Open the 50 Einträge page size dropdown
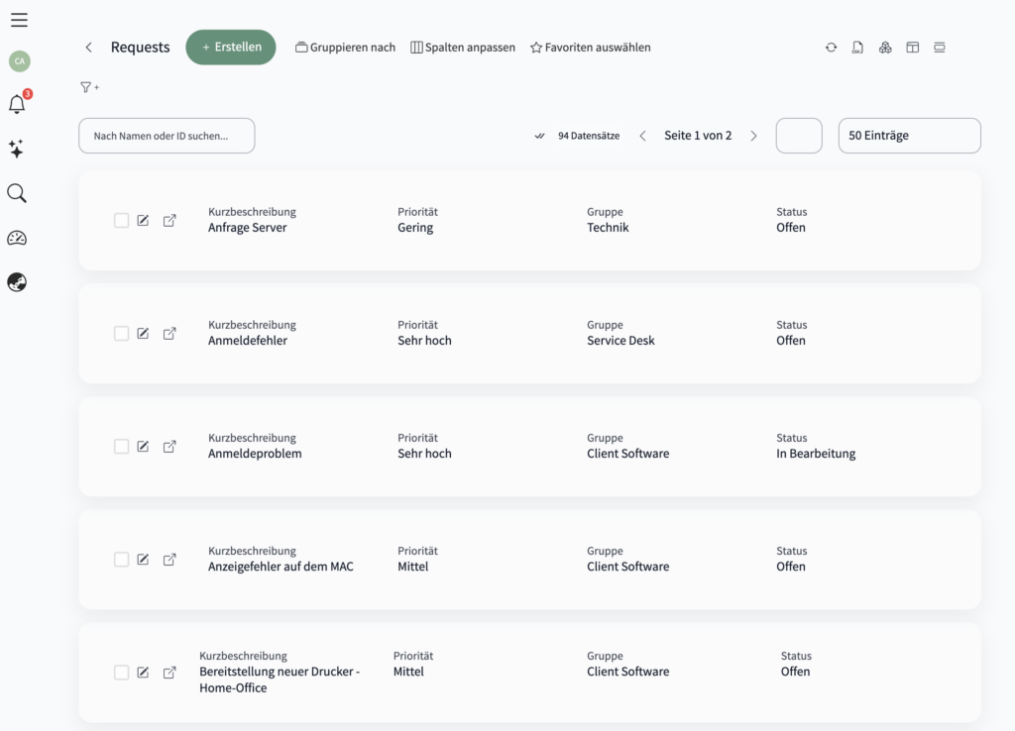This screenshot has height=731, width=1015. 909,136
